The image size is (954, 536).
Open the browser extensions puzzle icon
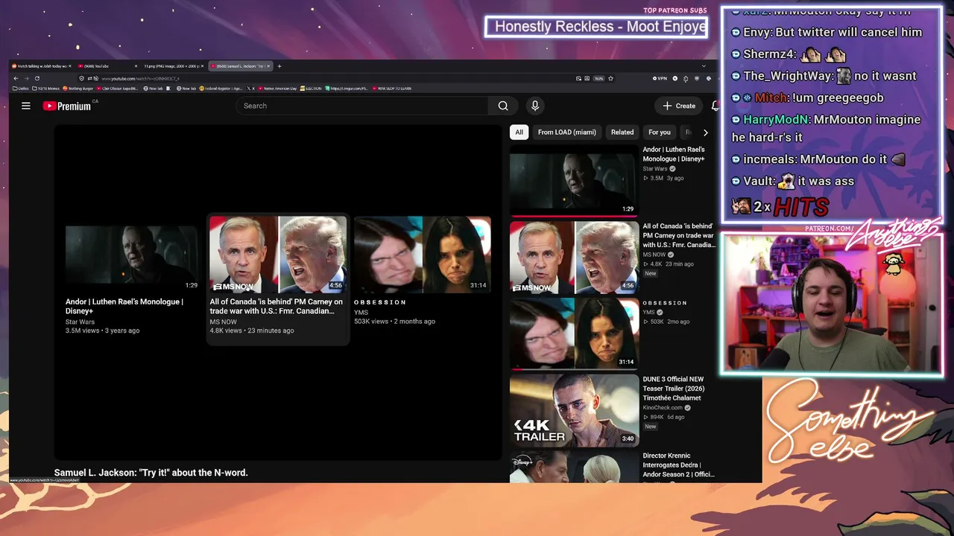686,78
